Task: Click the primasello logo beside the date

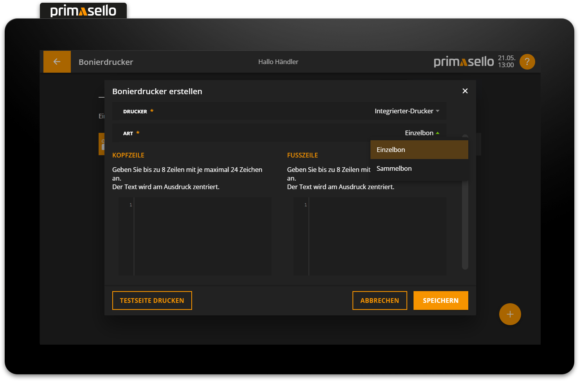Action: point(464,62)
